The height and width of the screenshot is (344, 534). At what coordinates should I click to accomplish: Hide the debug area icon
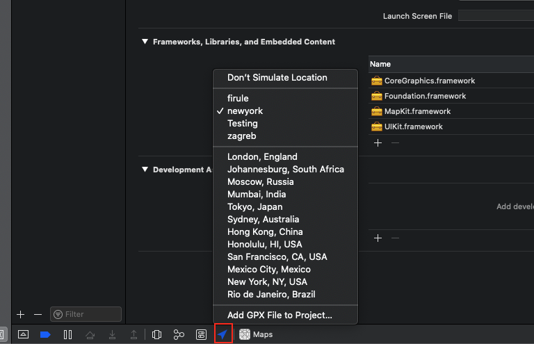pos(23,334)
